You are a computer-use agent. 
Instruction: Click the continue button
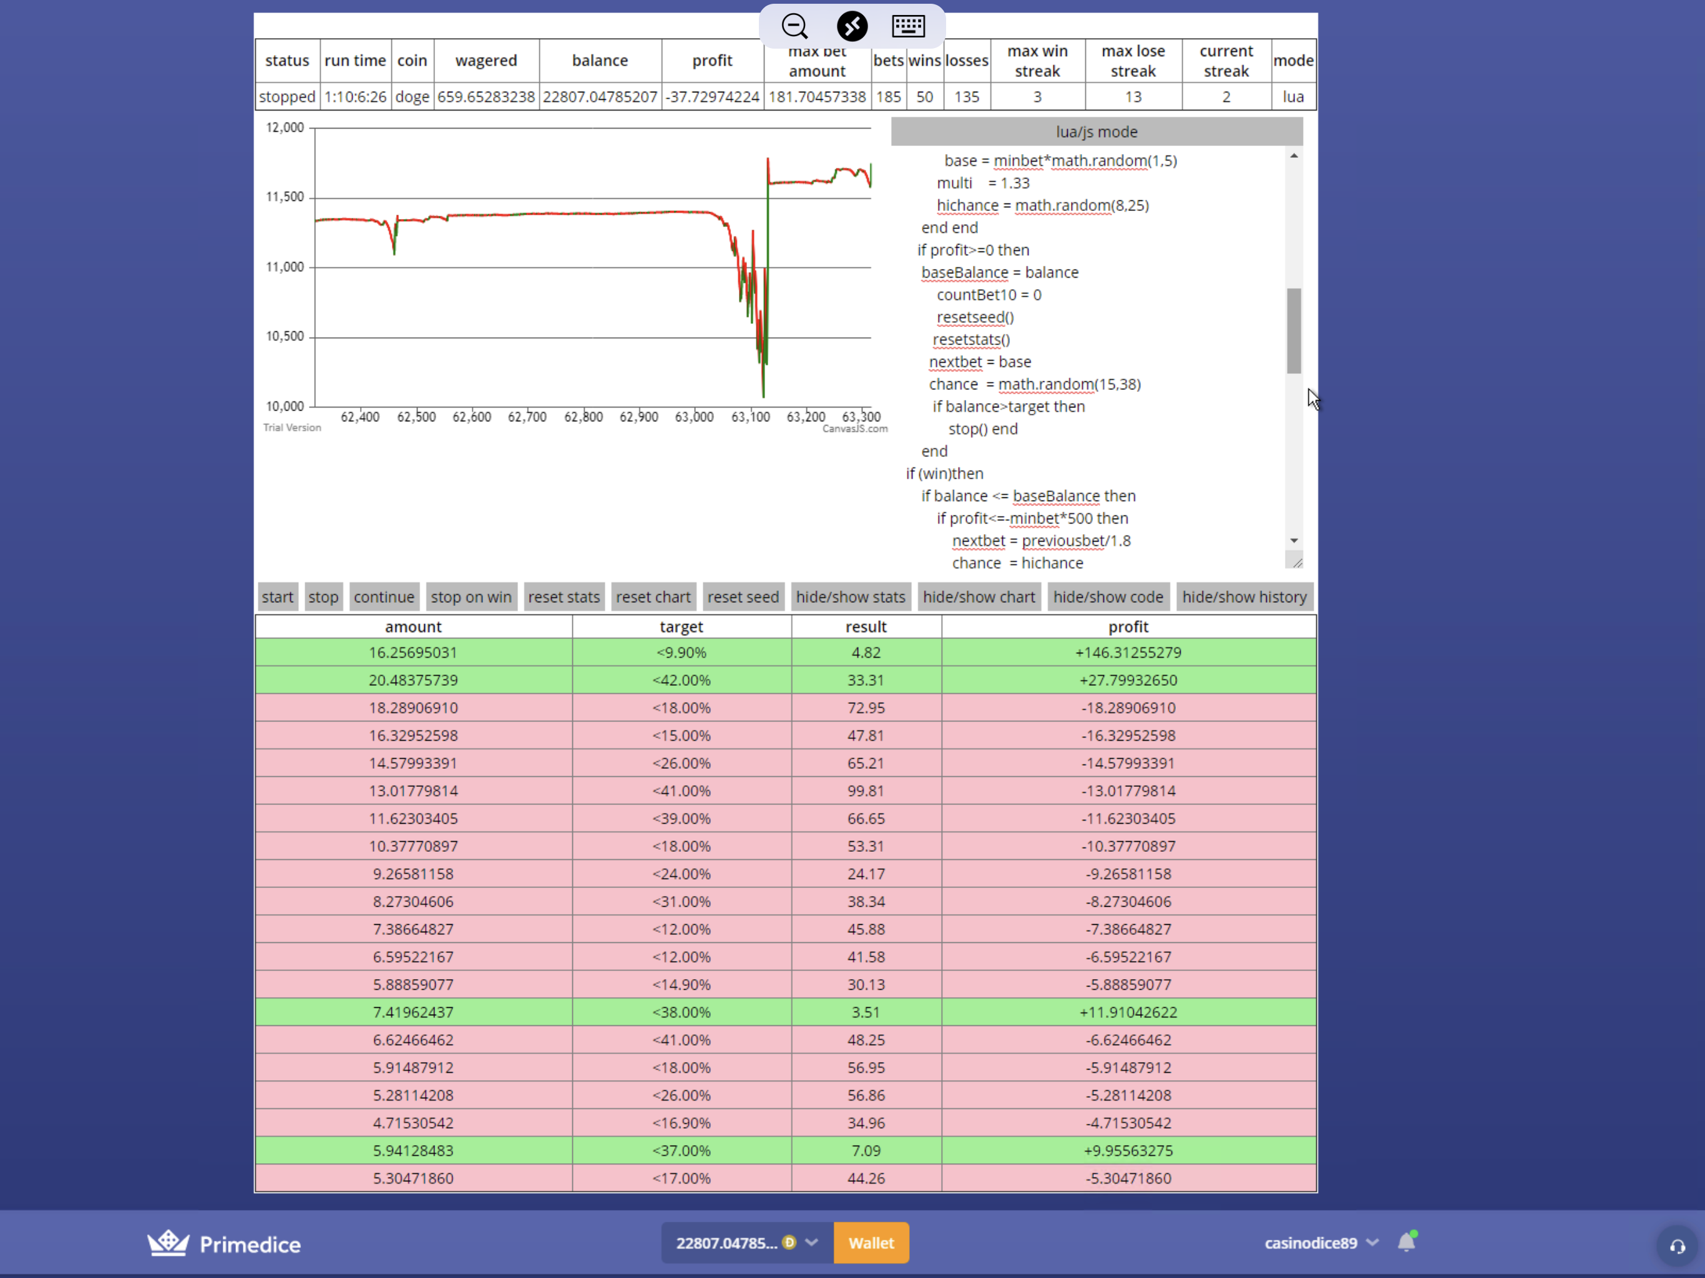coord(384,597)
